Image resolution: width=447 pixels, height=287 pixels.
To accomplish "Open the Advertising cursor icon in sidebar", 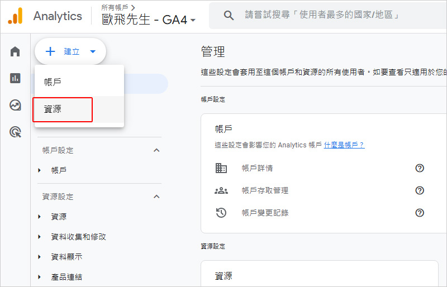I will tap(15, 132).
